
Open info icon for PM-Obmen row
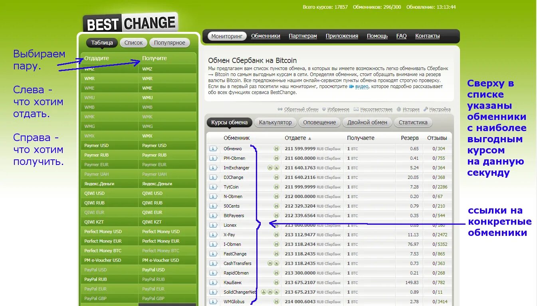(x=214, y=158)
